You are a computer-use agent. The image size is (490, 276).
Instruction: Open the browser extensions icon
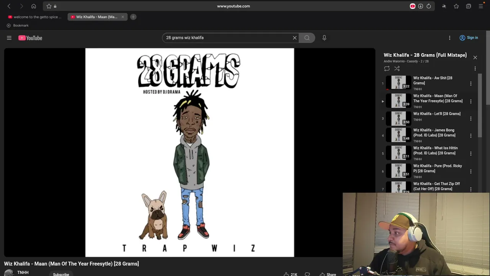444,6
